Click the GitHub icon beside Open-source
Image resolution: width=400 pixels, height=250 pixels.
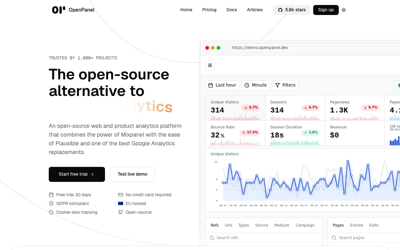(121, 212)
